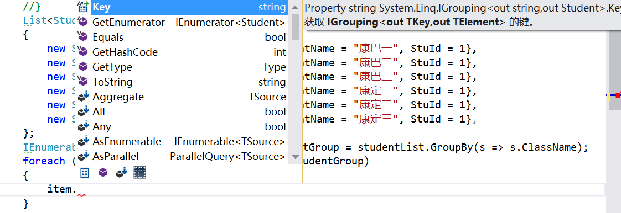Toggle the properties filter in IntelliSense footer
This screenshot has height=213, width=621.
(85, 173)
